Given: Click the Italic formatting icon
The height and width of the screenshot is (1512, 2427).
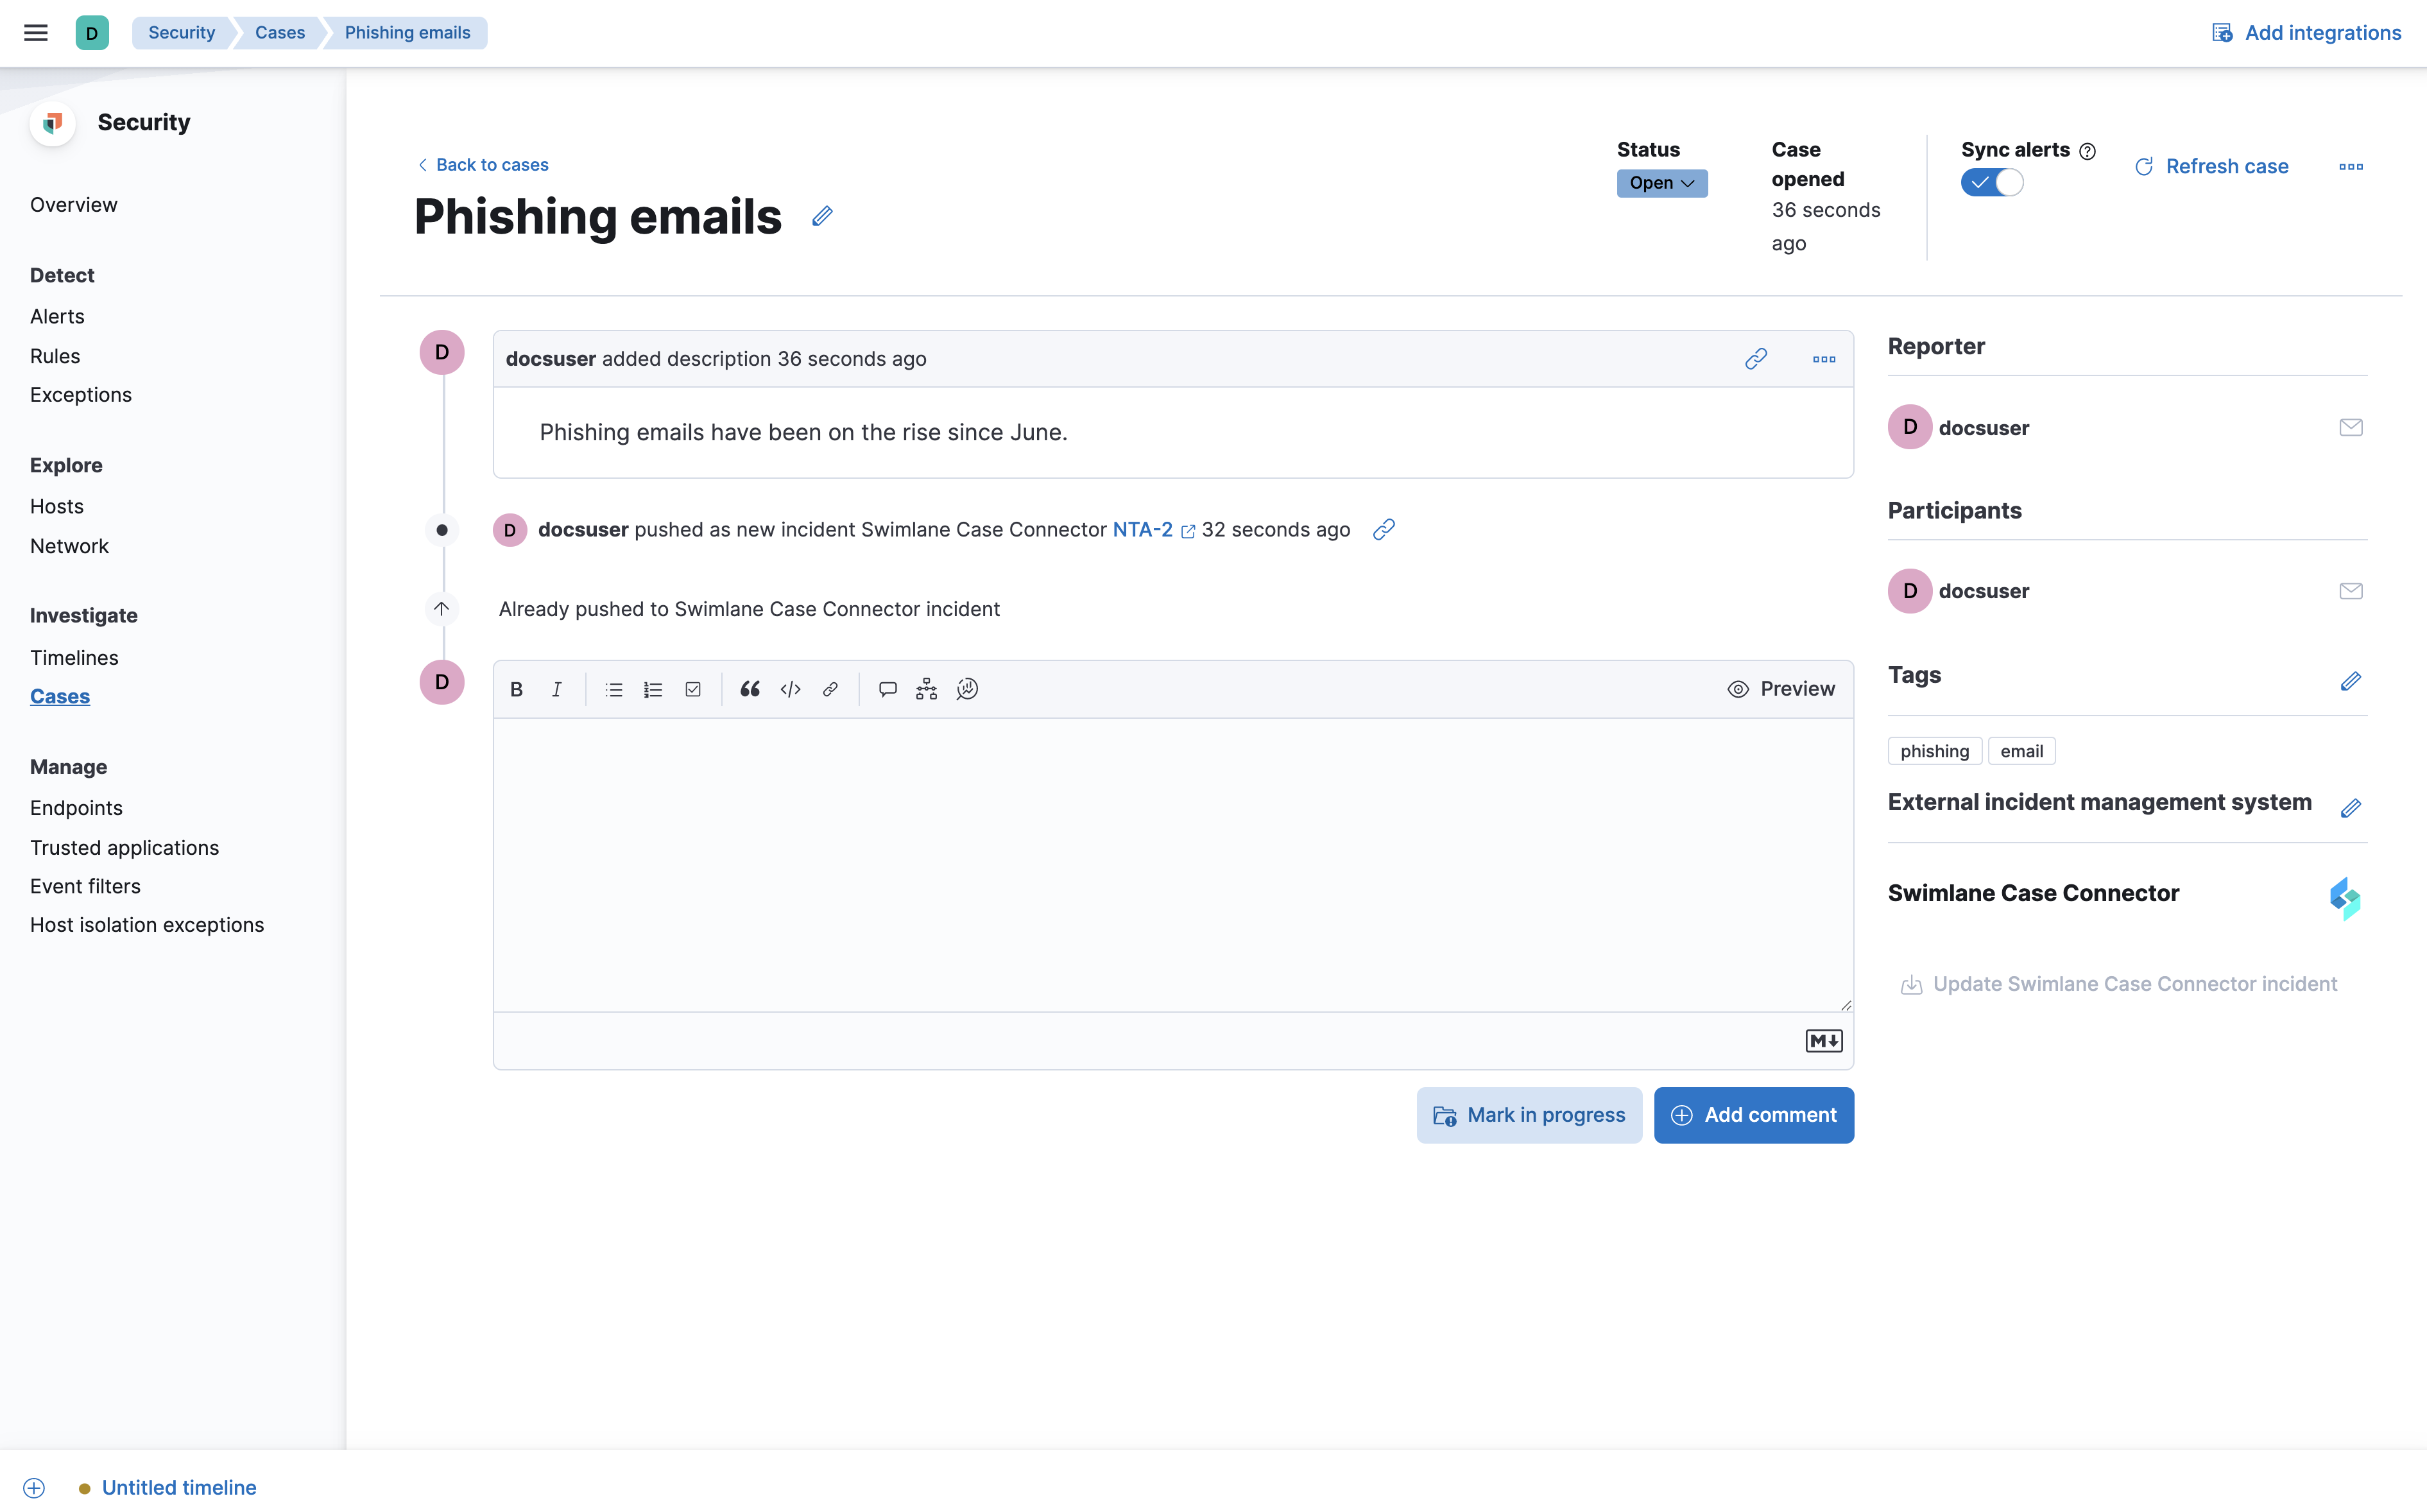Looking at the screenshot, I should pyautogui.click(x=557, y=689).
